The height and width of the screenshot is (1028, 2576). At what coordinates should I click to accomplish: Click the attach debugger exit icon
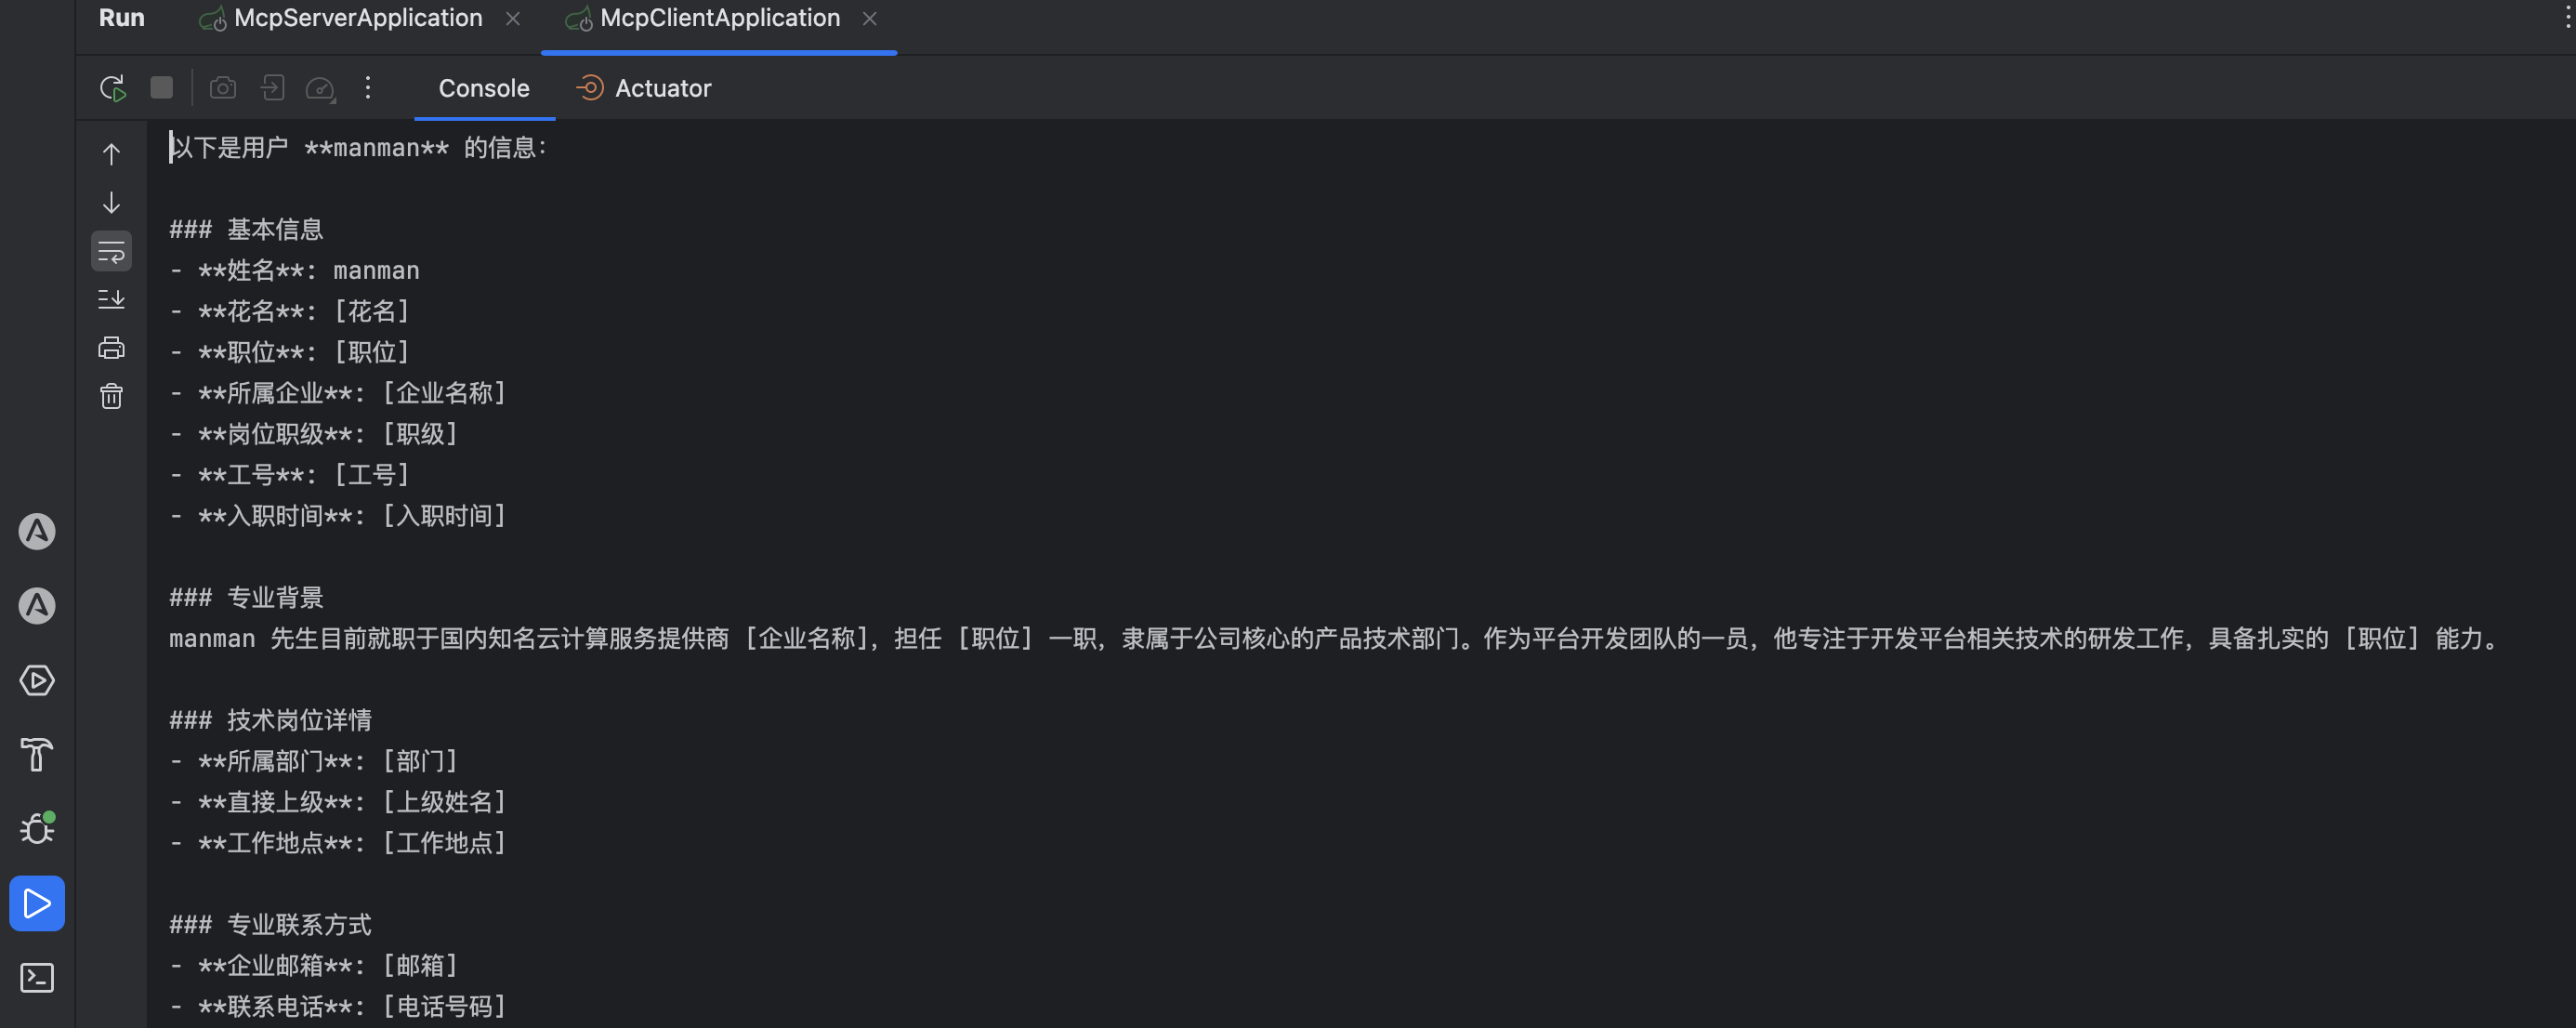pos(272,88)
